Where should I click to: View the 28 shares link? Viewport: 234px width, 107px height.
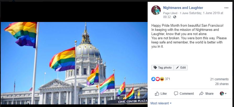[x=222, y=84]
